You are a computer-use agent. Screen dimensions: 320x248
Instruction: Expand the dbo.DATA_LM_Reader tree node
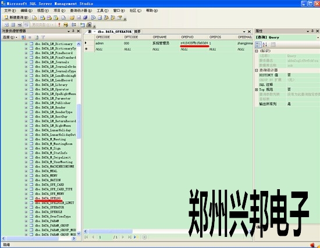coord(26,108)
